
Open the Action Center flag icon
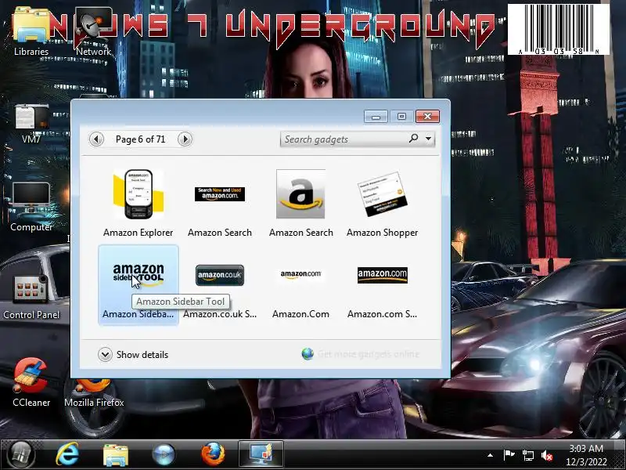click(509, 455)
